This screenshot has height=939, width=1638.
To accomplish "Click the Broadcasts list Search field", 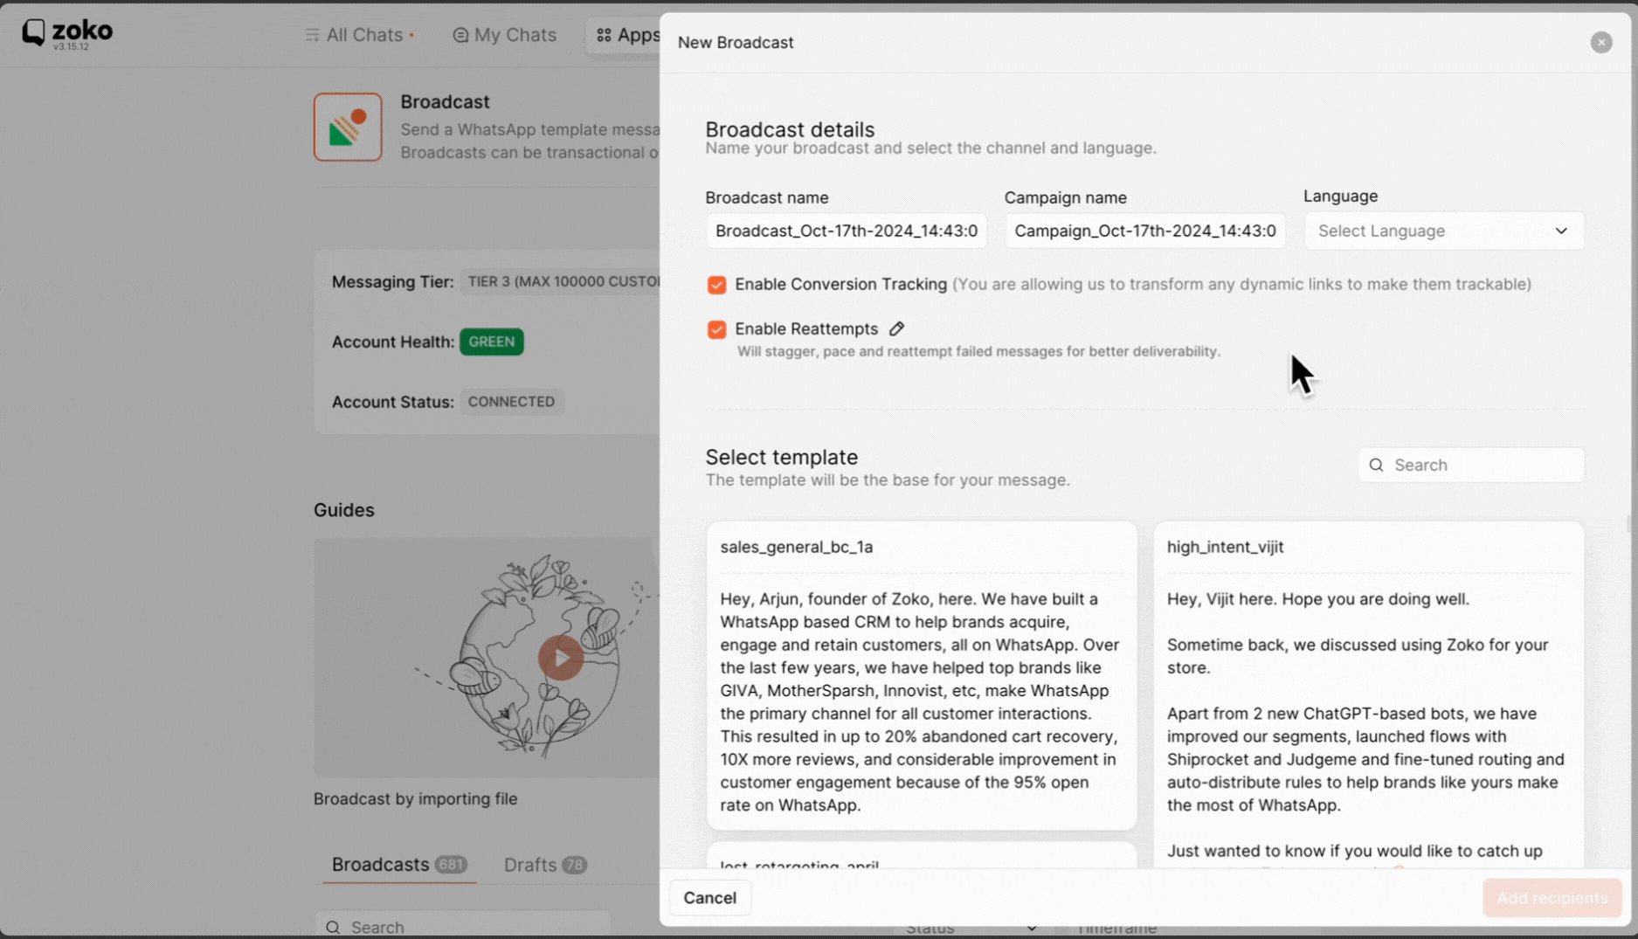I will [x=463, y=926].
